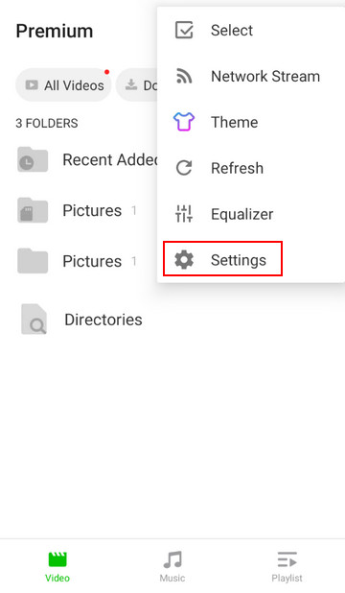Screen dimensions: 345x593
Task: Tap the All Videos filter chip
Action: pos(63,85)
